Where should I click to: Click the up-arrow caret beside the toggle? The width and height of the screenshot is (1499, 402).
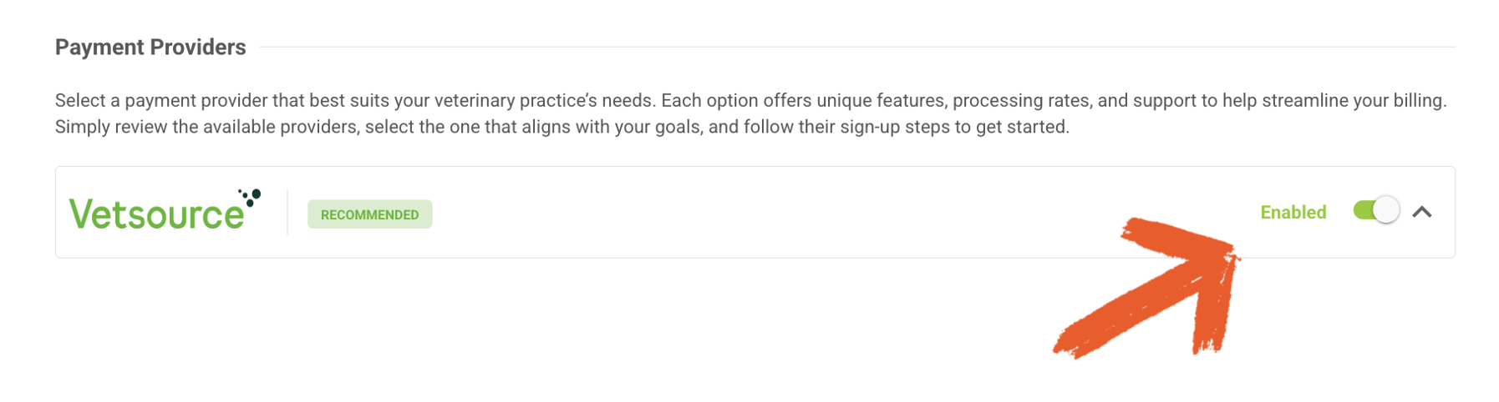point(1422,212)
